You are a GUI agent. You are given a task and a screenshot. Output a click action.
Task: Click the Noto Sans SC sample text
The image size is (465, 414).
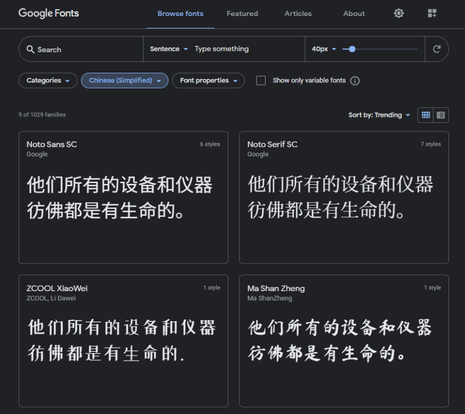point(120,197)
